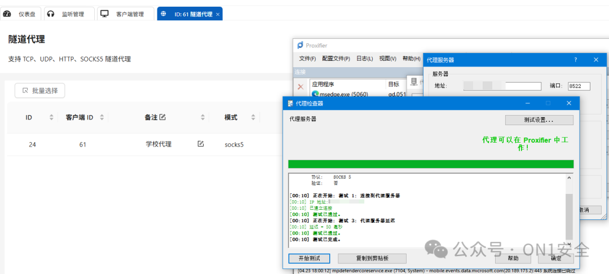This screenshot has height=274, width=609.
Task: Edit the 学校代理 remark via pencil icon
Action: pos(200,144)
